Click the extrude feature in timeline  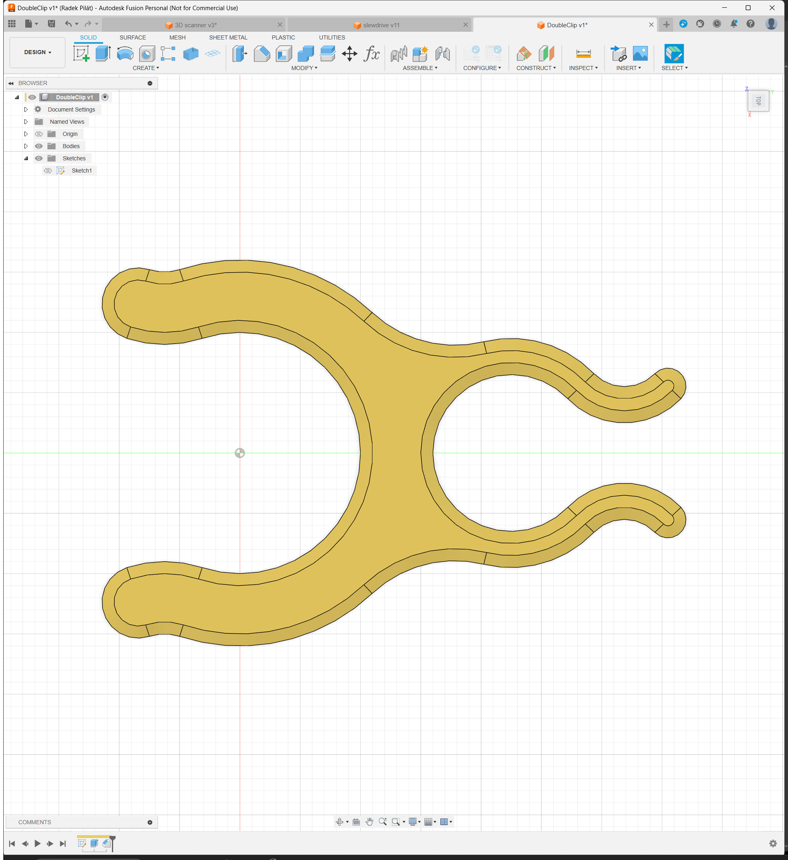(x=94, y=843)
